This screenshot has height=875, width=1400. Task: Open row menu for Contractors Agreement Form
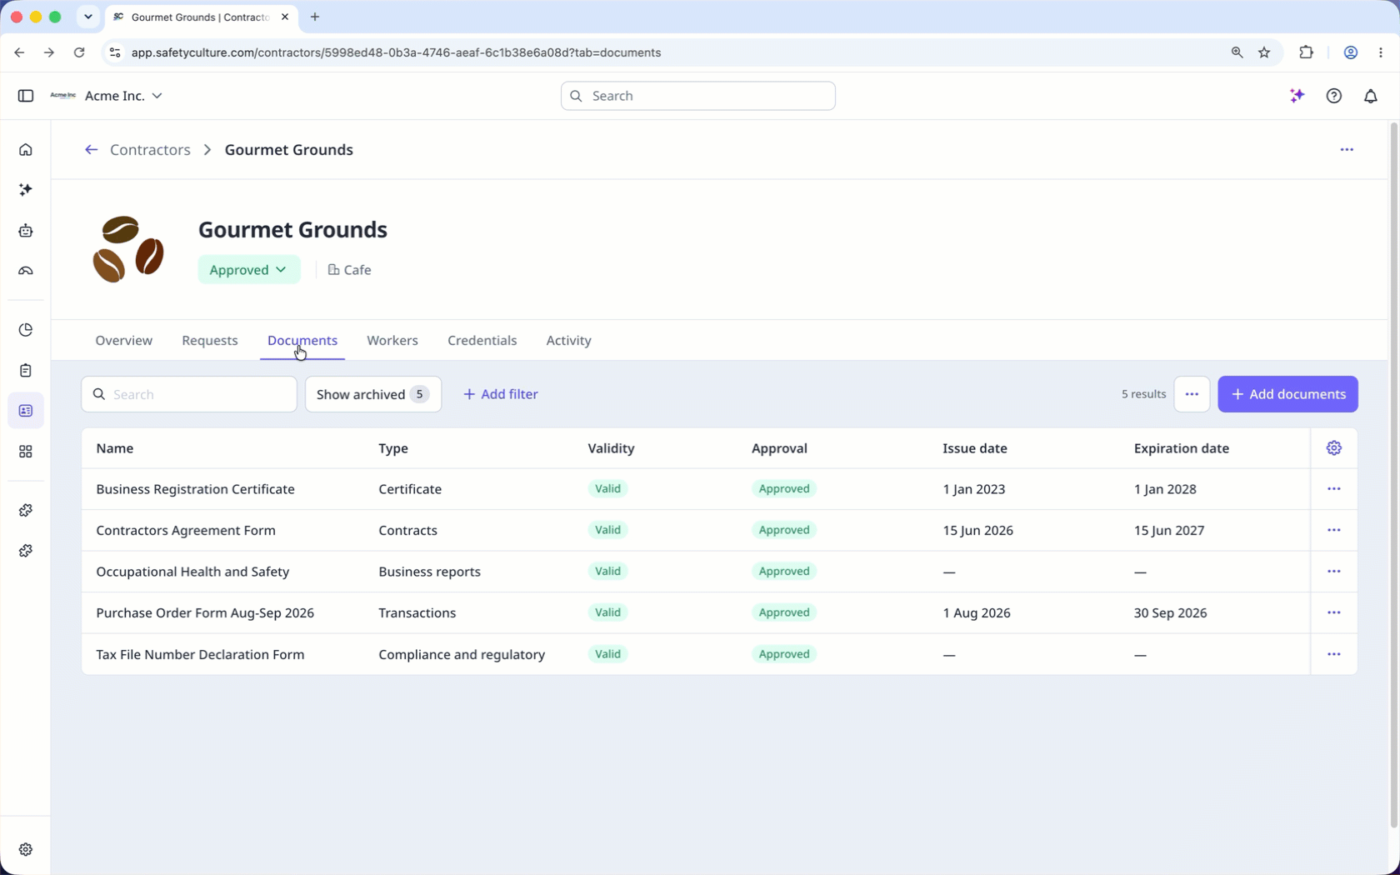click(x=1333, y=530)
